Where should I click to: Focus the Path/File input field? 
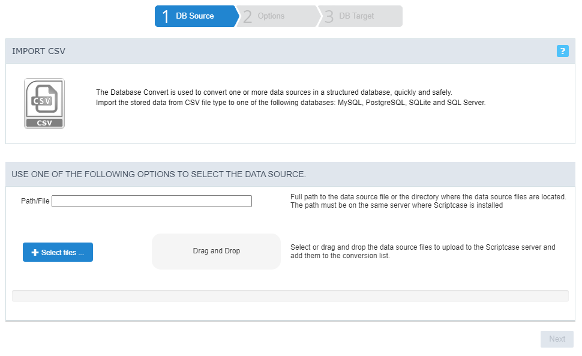click(x=152, y=201)
